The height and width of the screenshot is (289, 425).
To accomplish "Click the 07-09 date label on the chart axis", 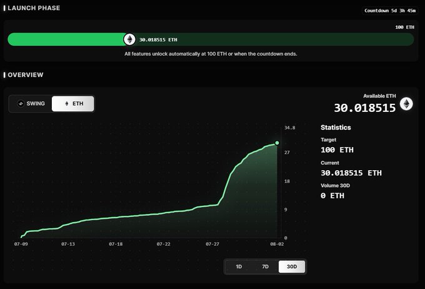I will [x=21, y=244].
